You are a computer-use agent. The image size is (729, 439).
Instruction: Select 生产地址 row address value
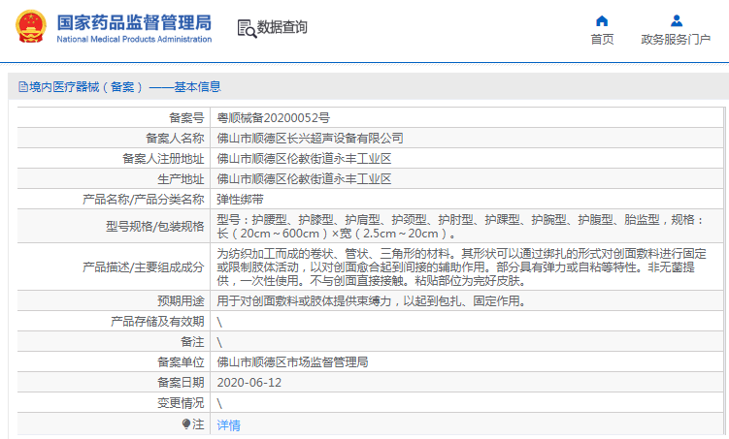[x=304, y=179]
